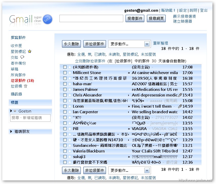Focus the 搜尋、新增或邀請 chat field
This screenshot has width=216, height=184.
tap(30, 118)
